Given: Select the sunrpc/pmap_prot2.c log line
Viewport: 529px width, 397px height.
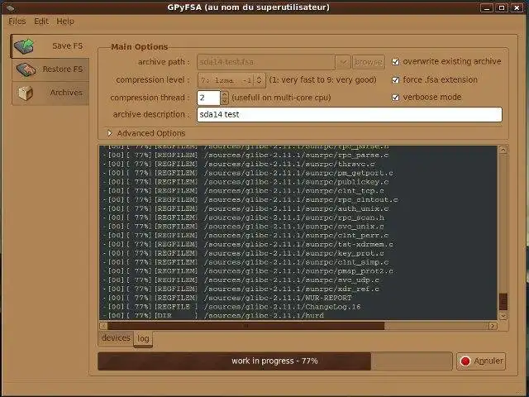Looking at the screenshot, I should coord(248,271).
